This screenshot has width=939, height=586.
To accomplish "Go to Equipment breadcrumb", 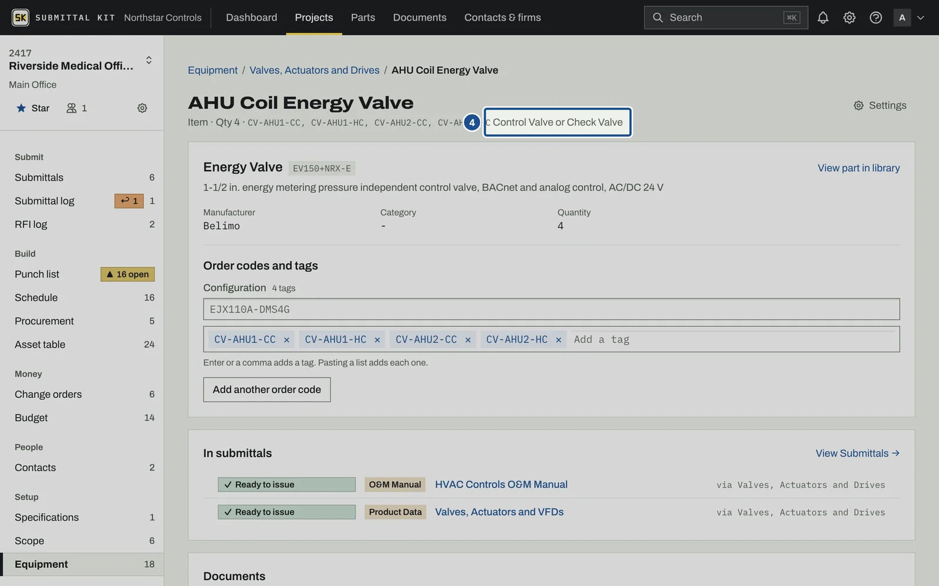I will pos(212,70).
